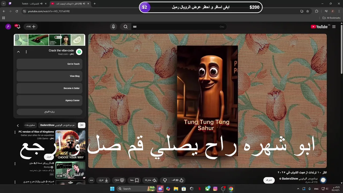Select the 'All' filter chip
Viewport: 343px width, 193px height.
coord(81,125)
